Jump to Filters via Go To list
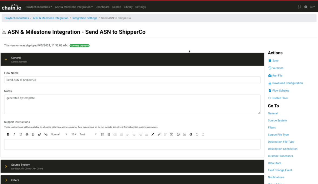The width and height of the screenshot is (318, 184). 272,127
